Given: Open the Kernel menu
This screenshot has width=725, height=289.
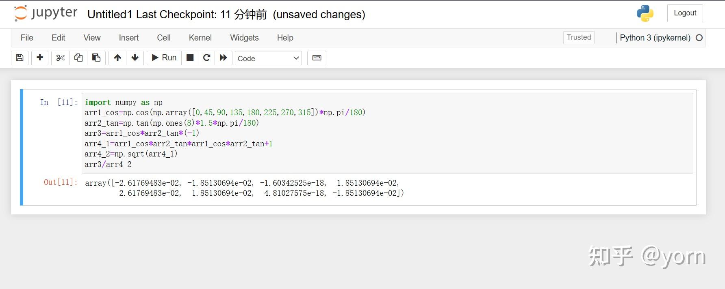Looking at the screenshot, I should (200, 38).
